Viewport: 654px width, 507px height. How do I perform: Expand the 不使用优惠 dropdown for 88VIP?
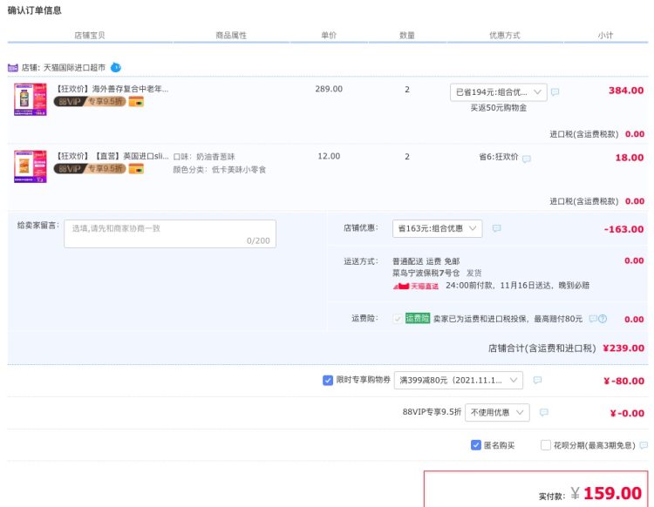point(497,412)
